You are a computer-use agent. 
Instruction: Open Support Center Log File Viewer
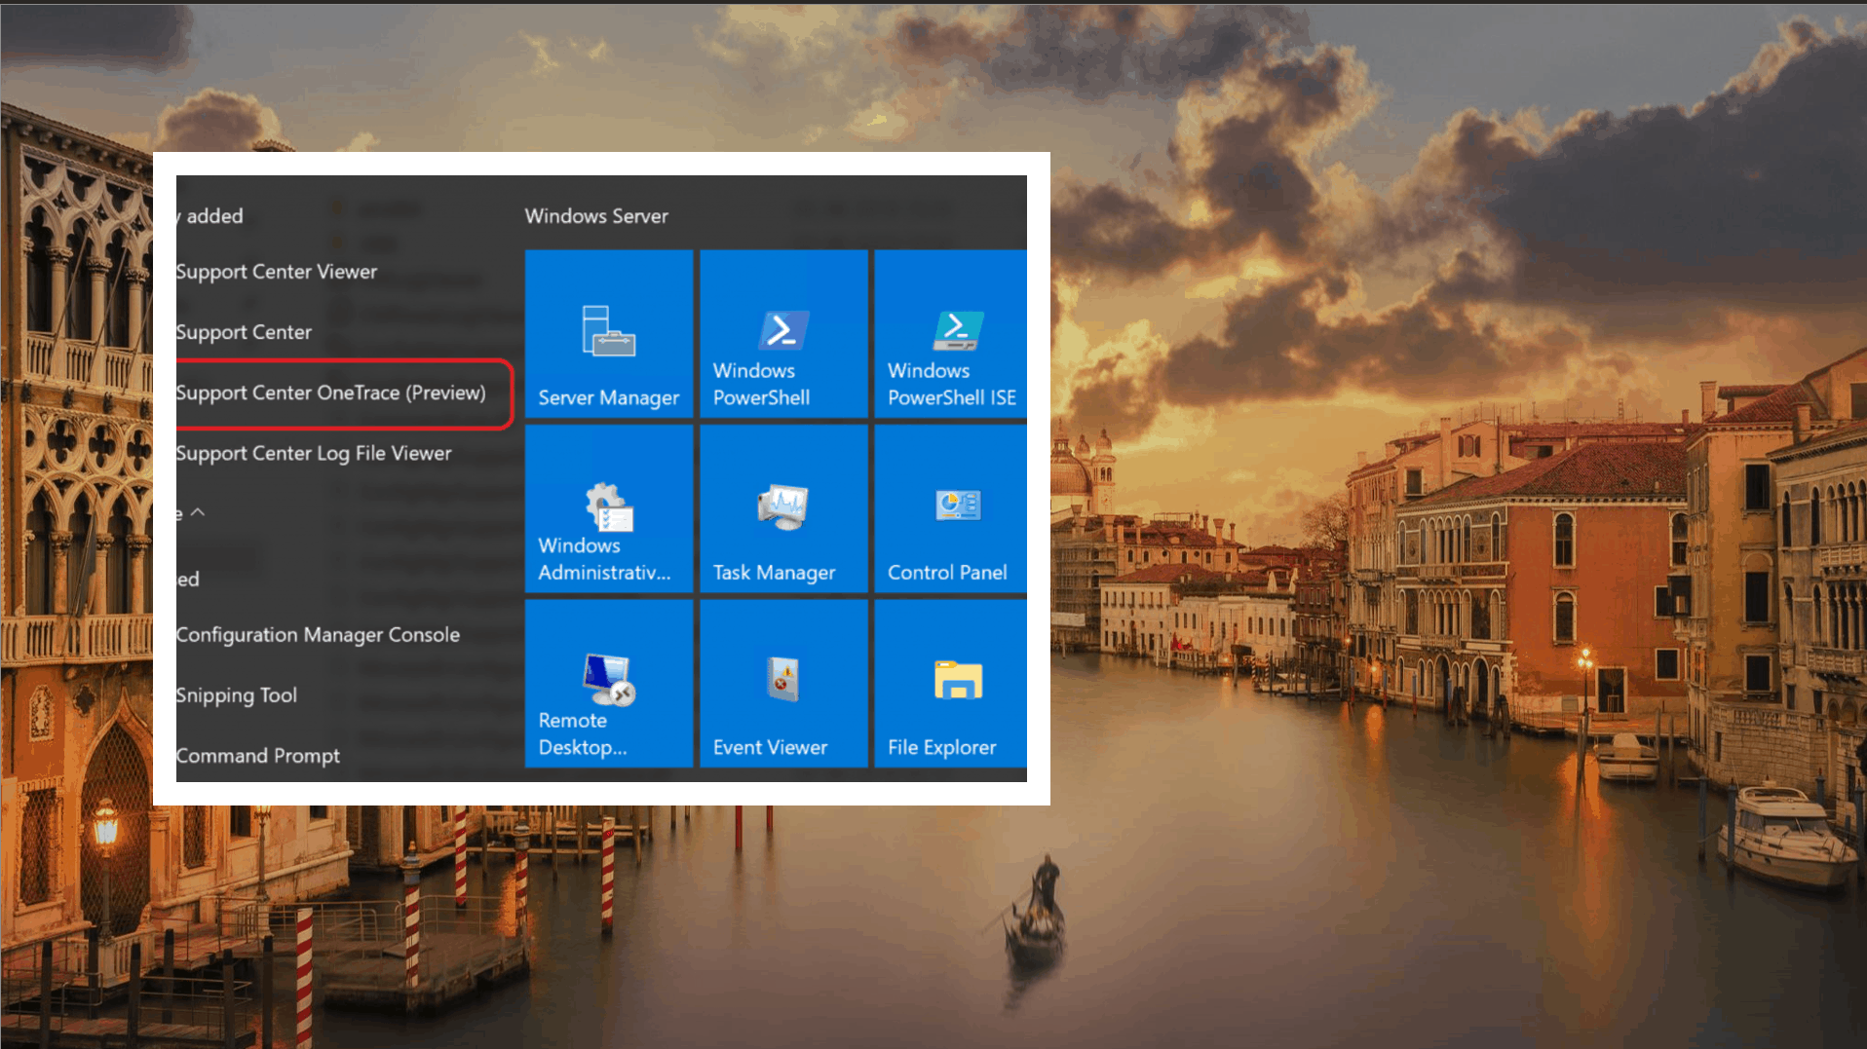coord(314,453)
